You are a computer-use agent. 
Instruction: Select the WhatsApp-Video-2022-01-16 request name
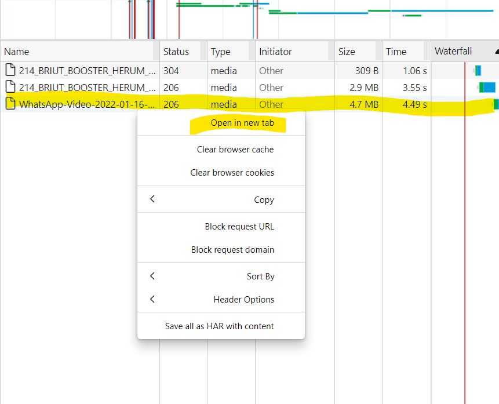(x=87, y=104)
